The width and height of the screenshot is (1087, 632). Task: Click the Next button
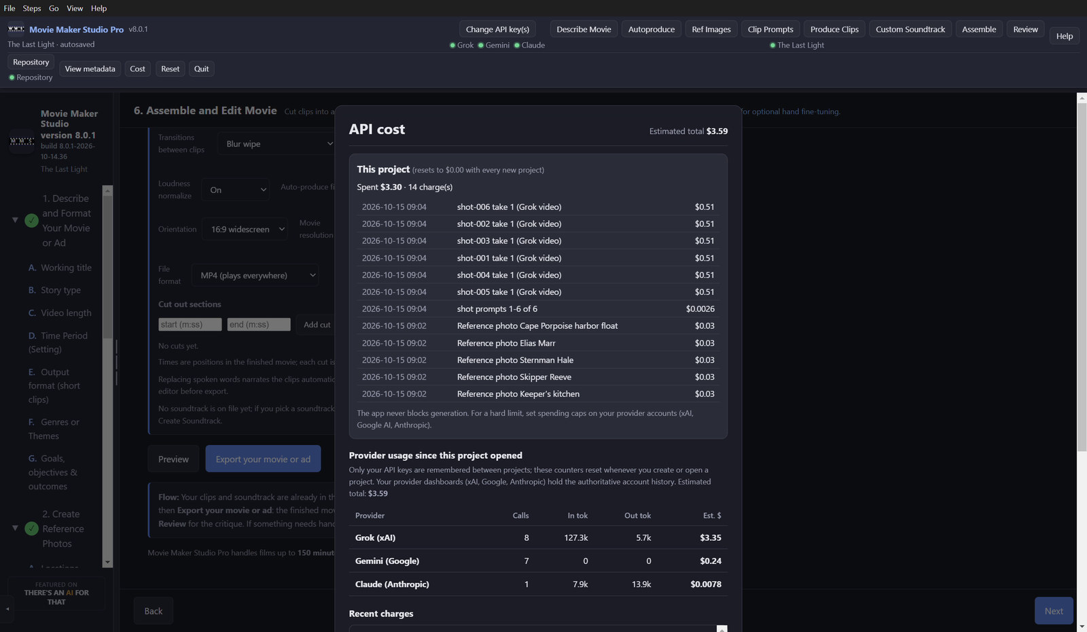point(1054,611)
